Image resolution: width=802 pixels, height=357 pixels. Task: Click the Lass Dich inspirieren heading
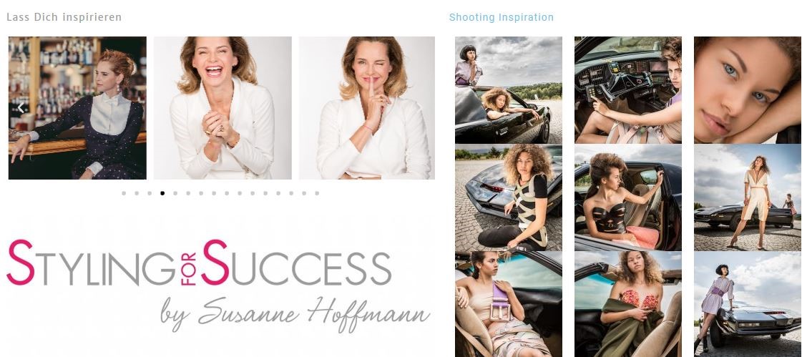click(x=64, y=17)
